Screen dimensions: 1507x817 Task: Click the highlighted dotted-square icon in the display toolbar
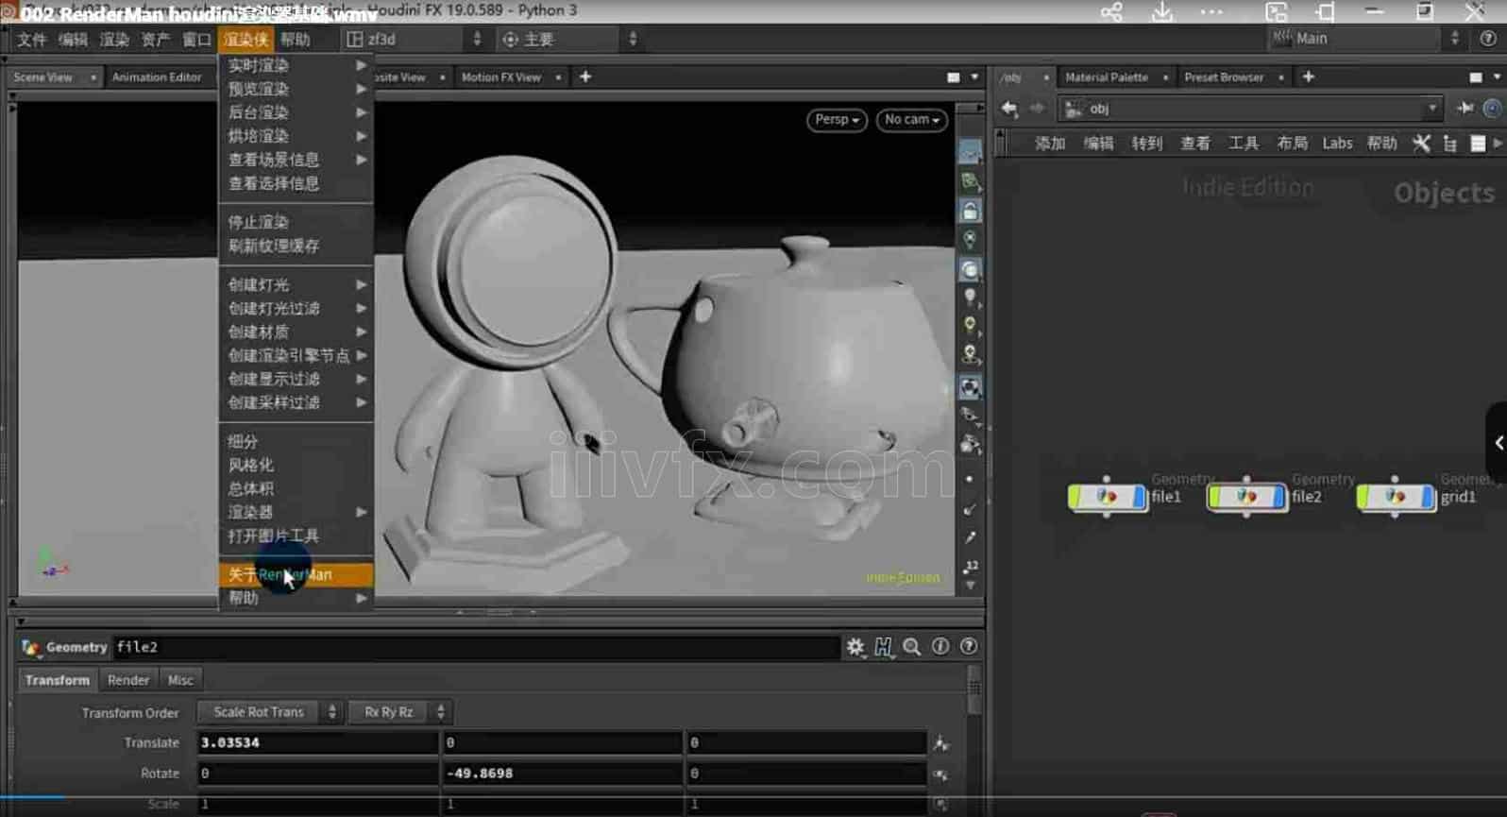tap(970, 387)
